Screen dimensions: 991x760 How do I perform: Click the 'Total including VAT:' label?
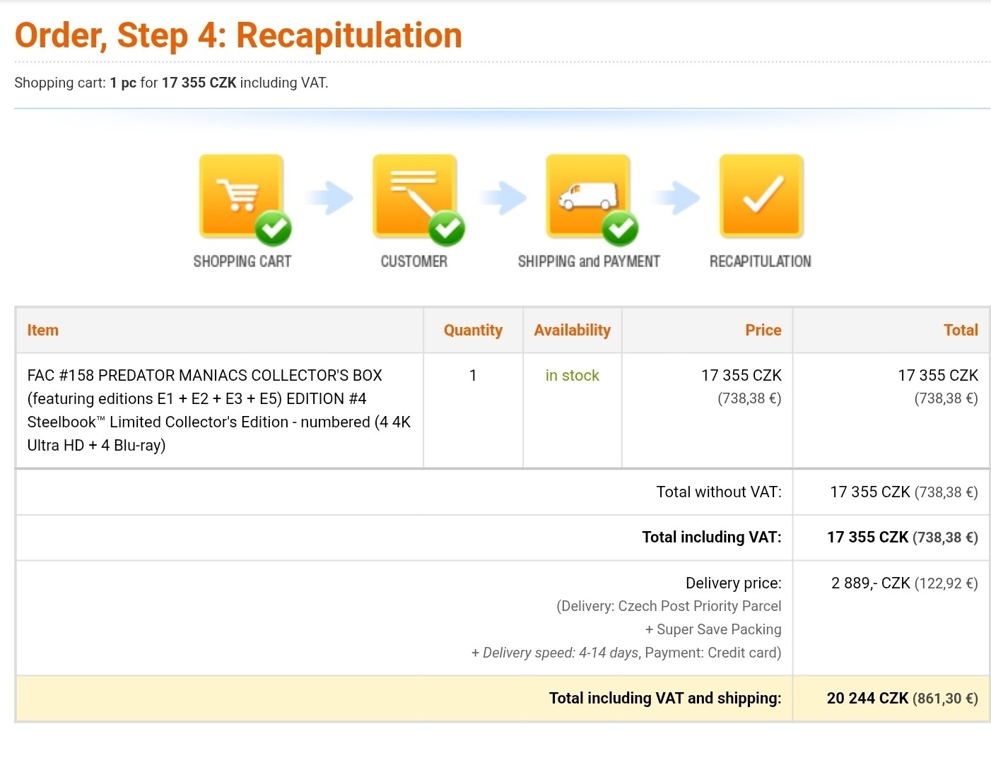click(x=712, y=537)
